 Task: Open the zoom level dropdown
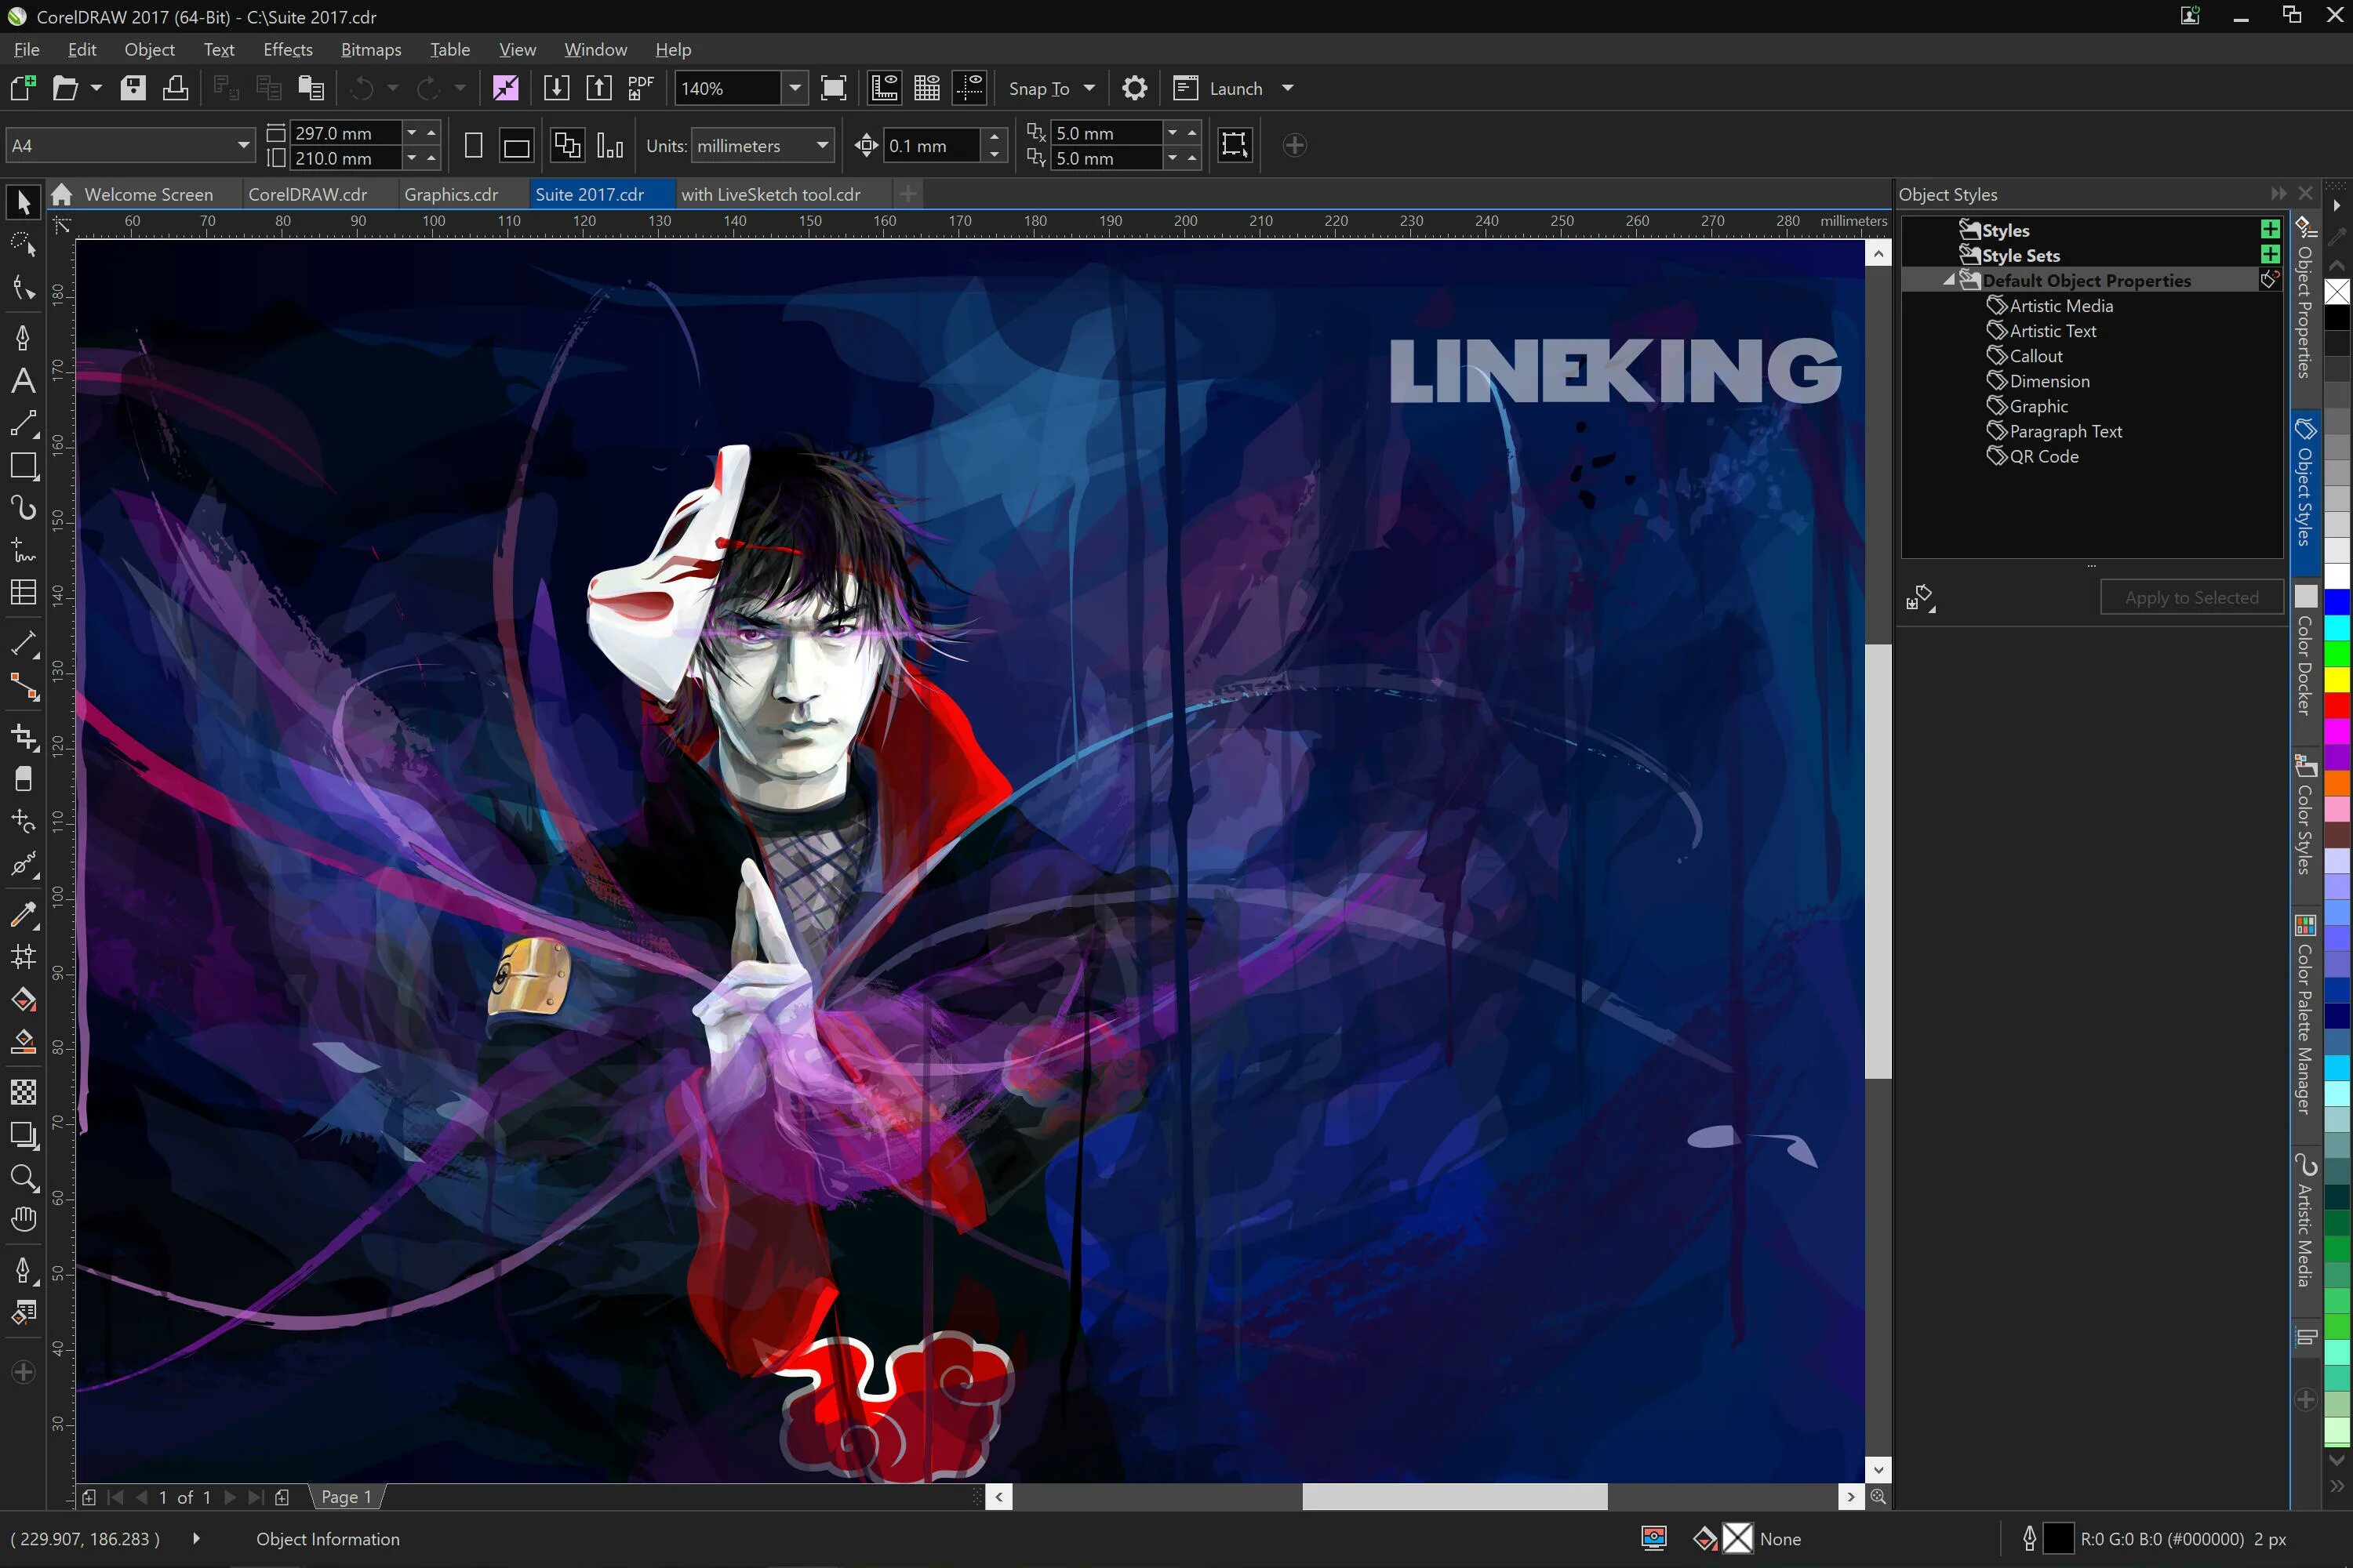(795, 88)
